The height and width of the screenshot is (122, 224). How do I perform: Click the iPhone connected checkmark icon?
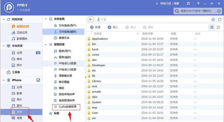click(x=38, y=80)
